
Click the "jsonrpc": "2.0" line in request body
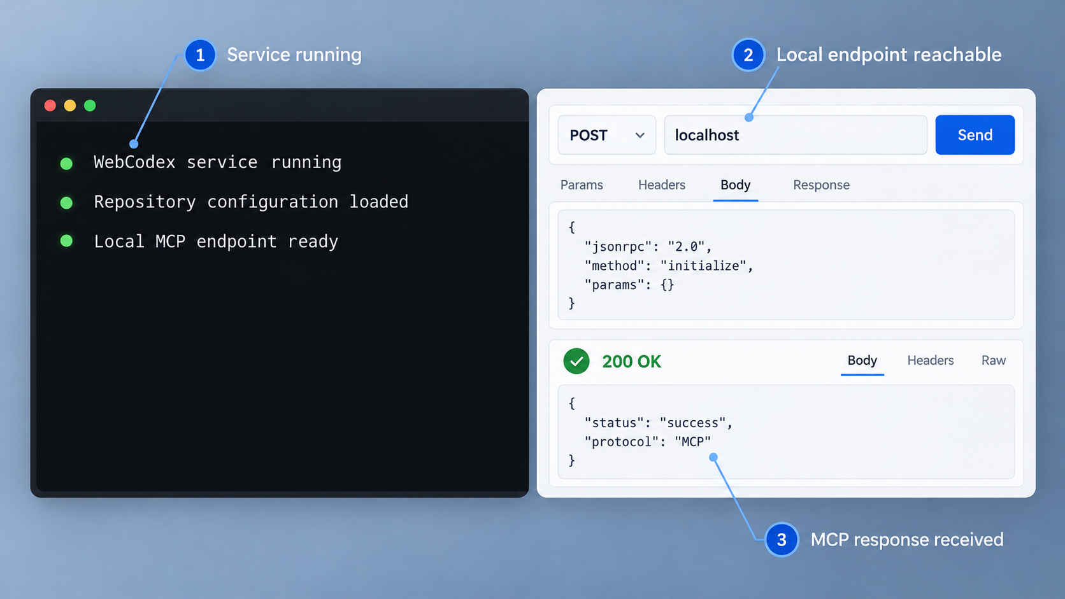647,246
